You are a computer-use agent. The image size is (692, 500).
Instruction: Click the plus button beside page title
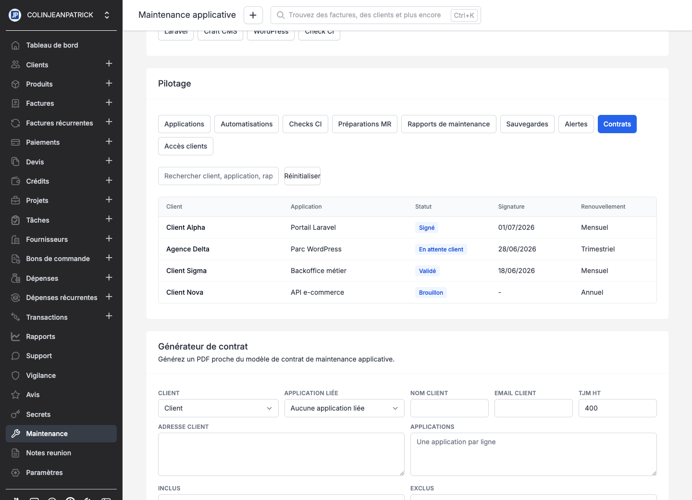pos(253,15)
